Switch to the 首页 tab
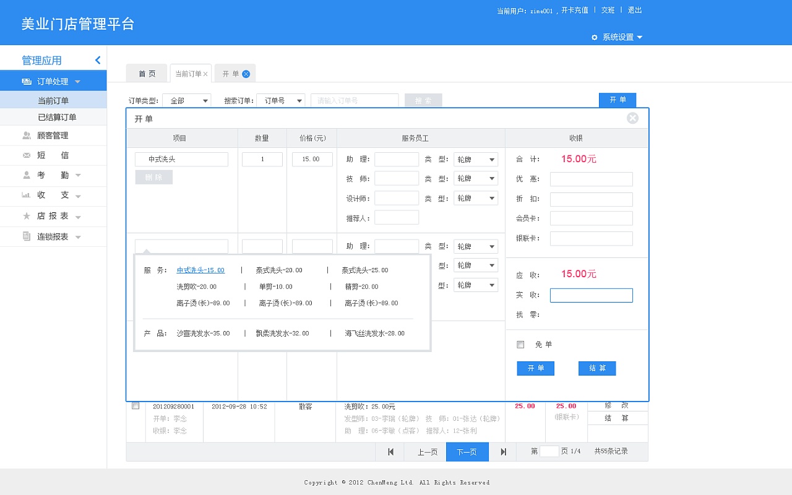The image size is (792, 495). coord(147,73)
